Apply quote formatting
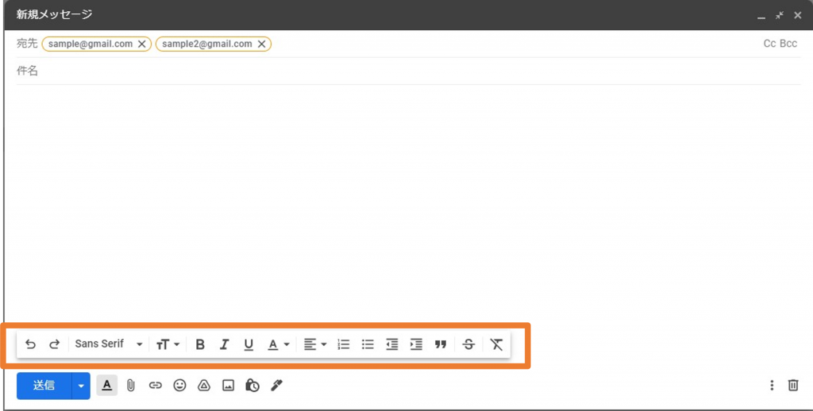 pos(441,344)
